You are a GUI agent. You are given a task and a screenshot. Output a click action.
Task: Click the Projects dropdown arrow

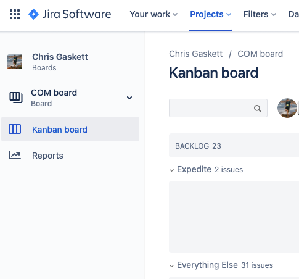coord(229,15)
